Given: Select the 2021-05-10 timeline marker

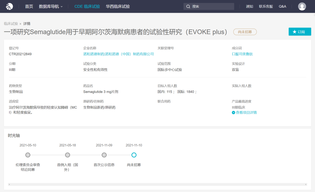Looking at the screenshot, I should (x=28, y=155).
